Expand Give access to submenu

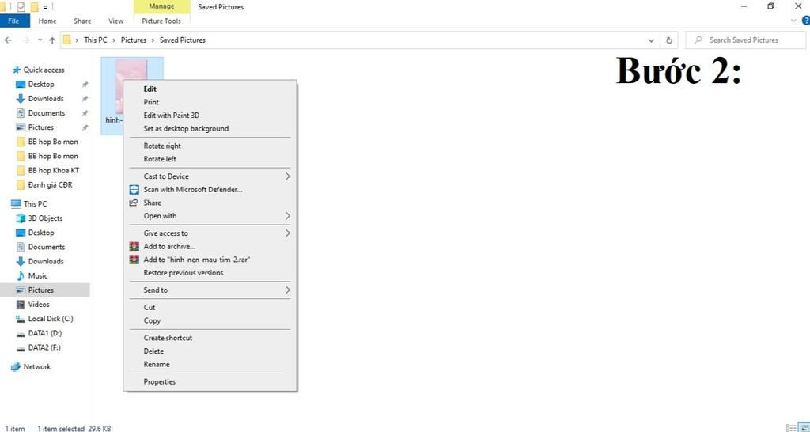pos(210,233)
